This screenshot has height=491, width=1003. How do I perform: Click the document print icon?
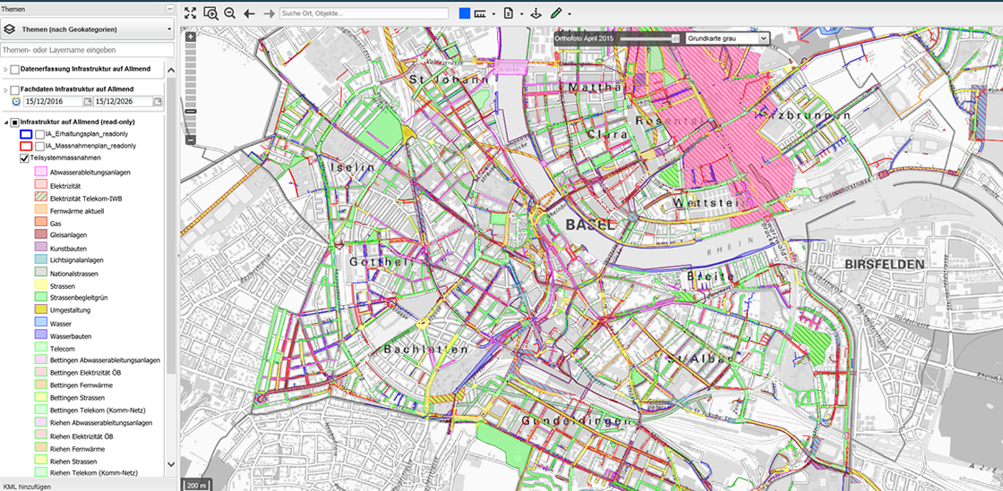coord(508,13)
